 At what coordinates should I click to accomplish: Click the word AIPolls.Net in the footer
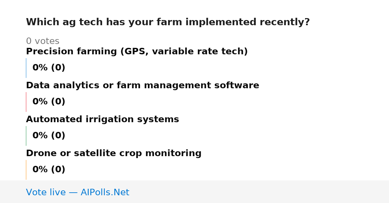(x=105, y=193)
